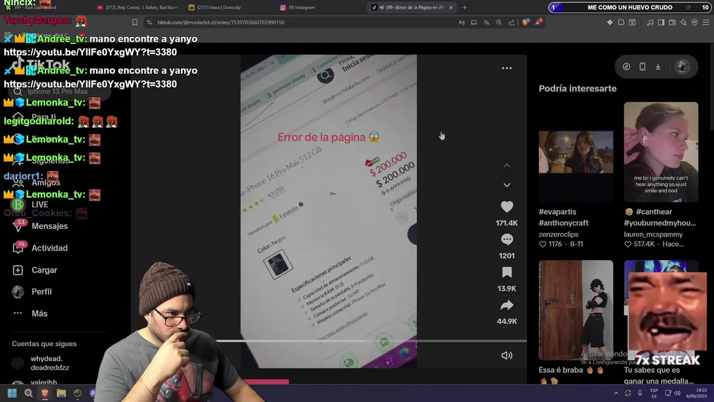
Task: Bookmark the page from the address bar
Action: coord(135,22)
